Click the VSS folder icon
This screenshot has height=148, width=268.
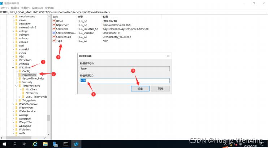[x=16, y=57]
